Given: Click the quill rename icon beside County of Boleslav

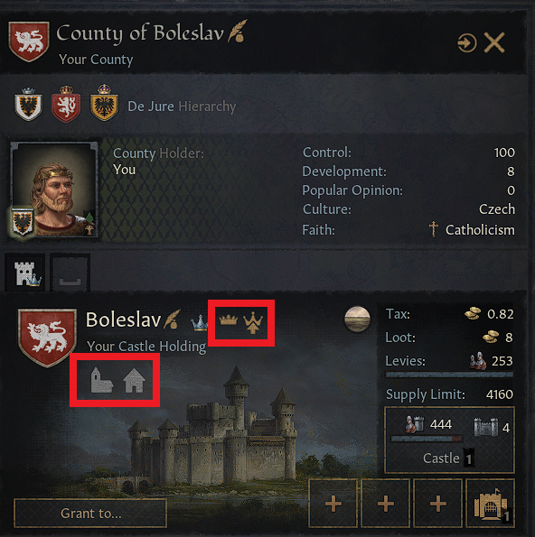Looking at the screenshot, I should coord(238,31).
